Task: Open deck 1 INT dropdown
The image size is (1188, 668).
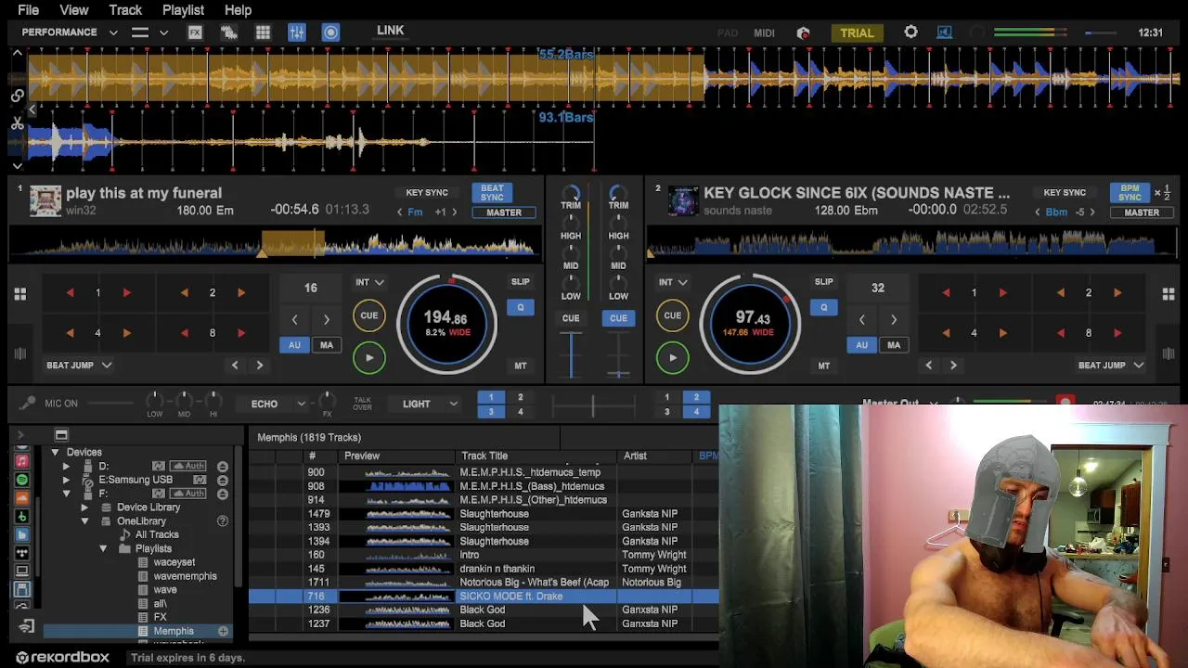Action: (368, 282)
